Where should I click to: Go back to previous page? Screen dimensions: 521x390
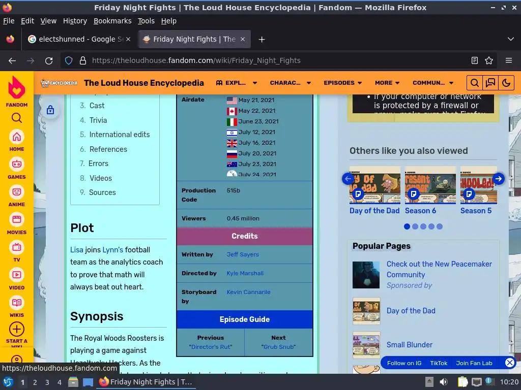(12, 61)
